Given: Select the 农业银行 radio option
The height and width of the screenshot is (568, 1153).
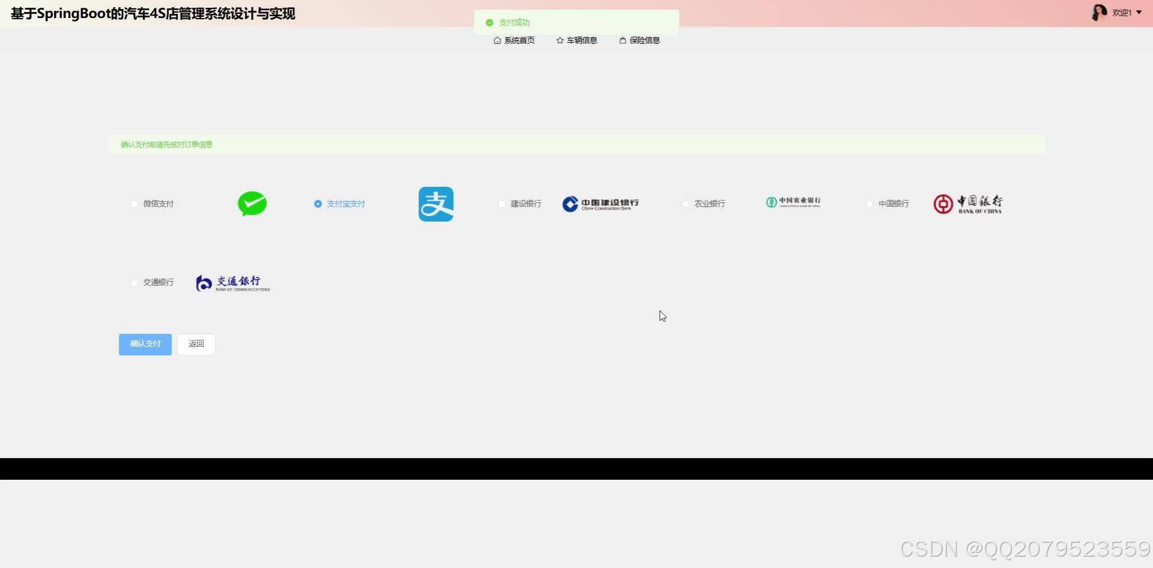Looking at the screenshot, I should 685,204.
